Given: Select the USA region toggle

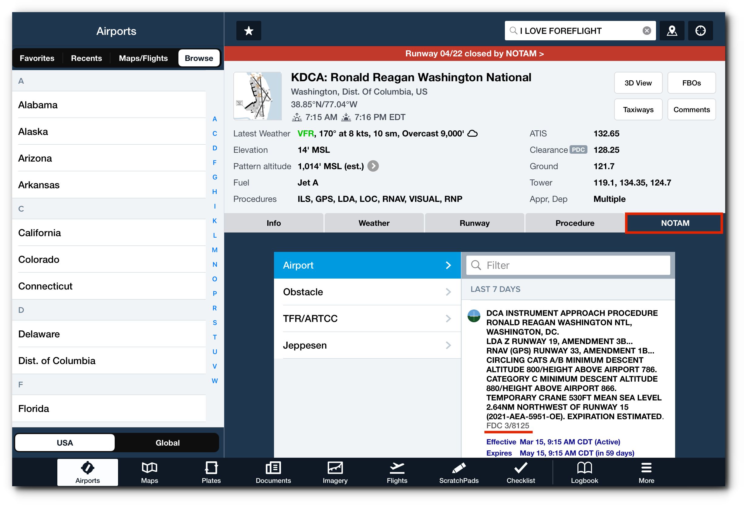Looking at the screenshot, I should (65, 443).
